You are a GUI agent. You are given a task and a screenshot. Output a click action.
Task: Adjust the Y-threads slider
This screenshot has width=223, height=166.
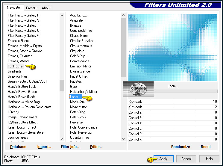[x=173, y=107]
